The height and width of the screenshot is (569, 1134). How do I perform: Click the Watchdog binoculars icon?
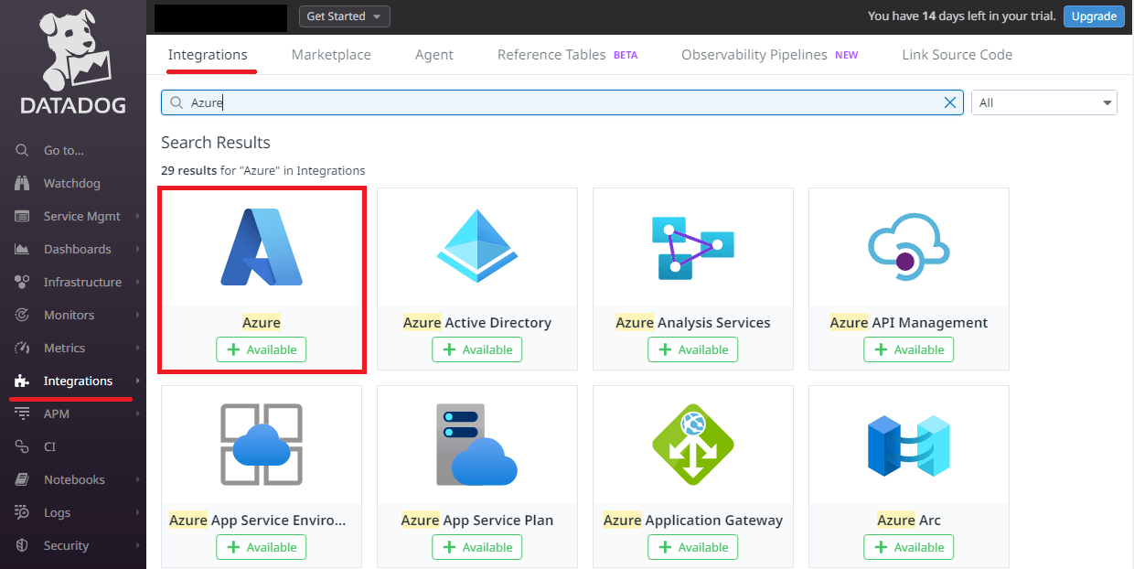[23, 184]
